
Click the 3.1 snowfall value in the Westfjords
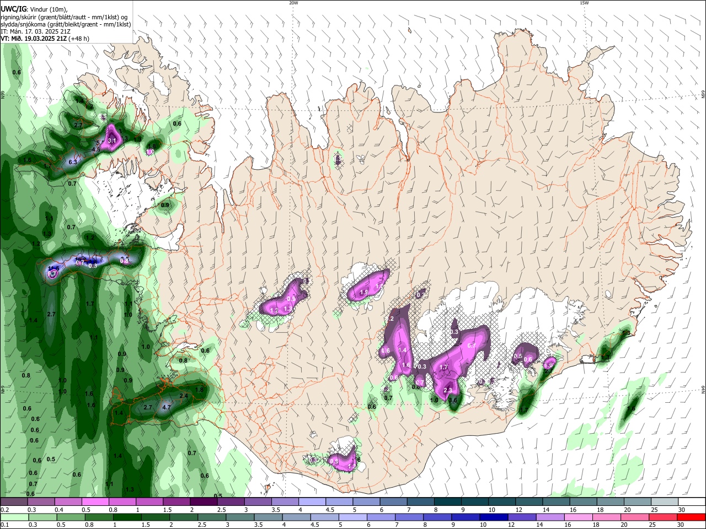[x=112, y=141]
